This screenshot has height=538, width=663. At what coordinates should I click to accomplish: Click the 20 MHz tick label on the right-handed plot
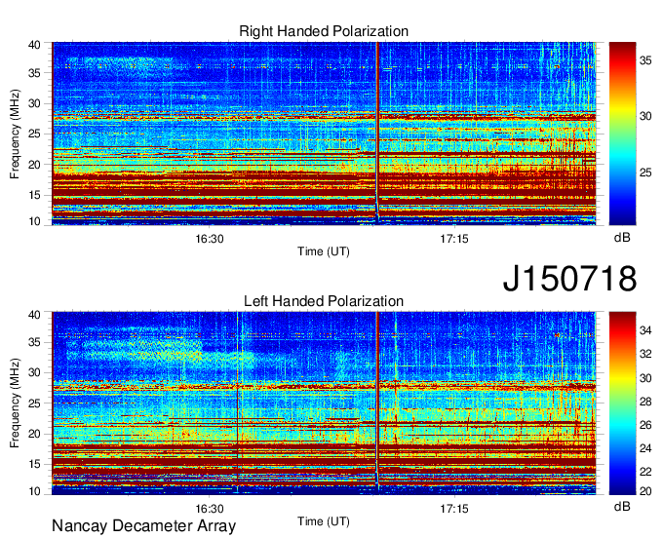point(35,165)
